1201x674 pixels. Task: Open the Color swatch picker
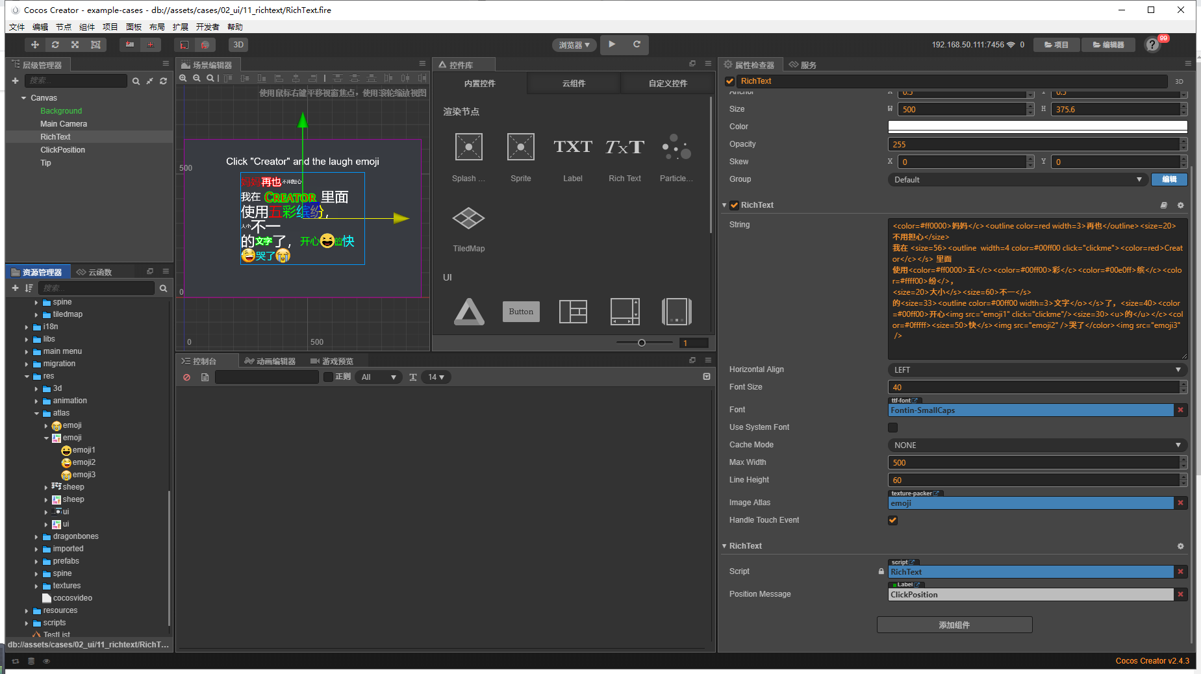[1037, 127]
